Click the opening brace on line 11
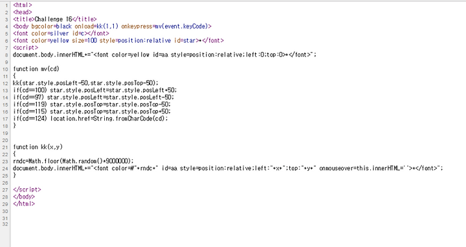 (14, 76)
